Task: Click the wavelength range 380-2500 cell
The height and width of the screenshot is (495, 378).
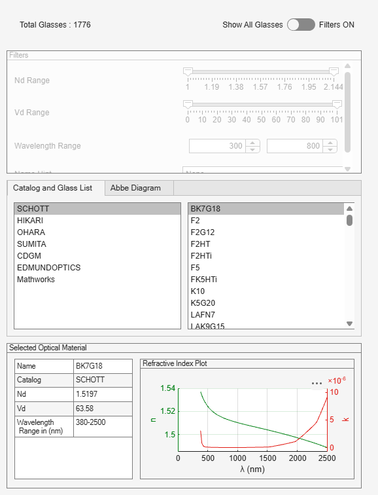Action: point(103,426)
